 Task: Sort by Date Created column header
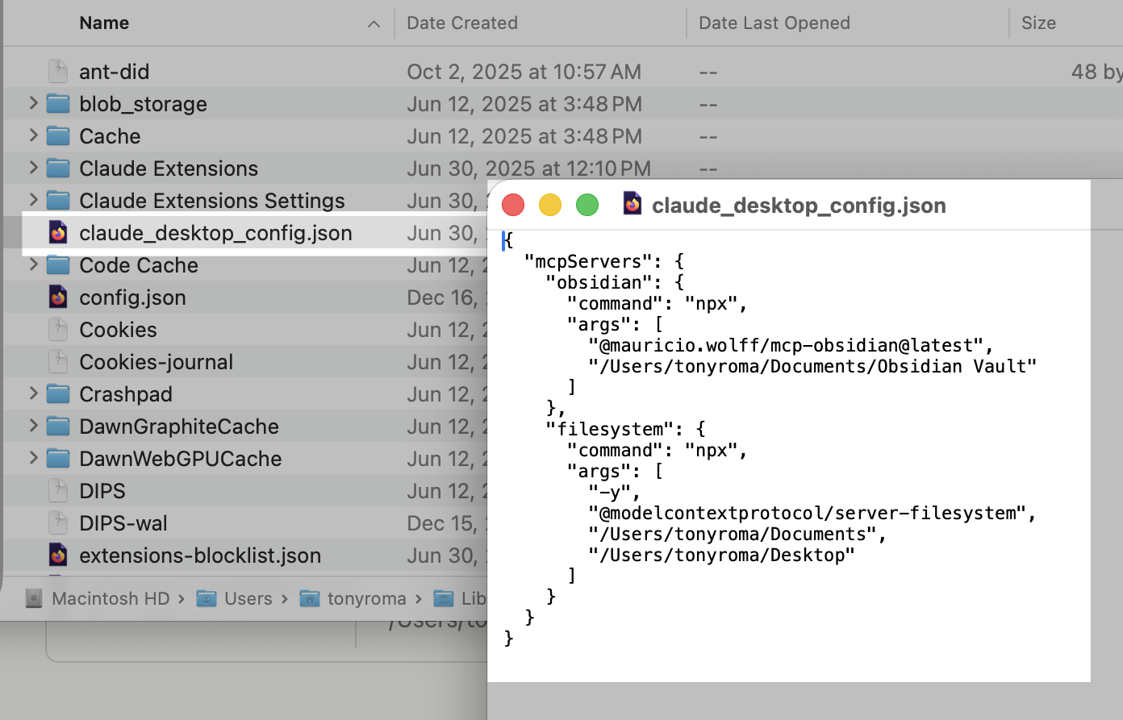pos(462,23)
